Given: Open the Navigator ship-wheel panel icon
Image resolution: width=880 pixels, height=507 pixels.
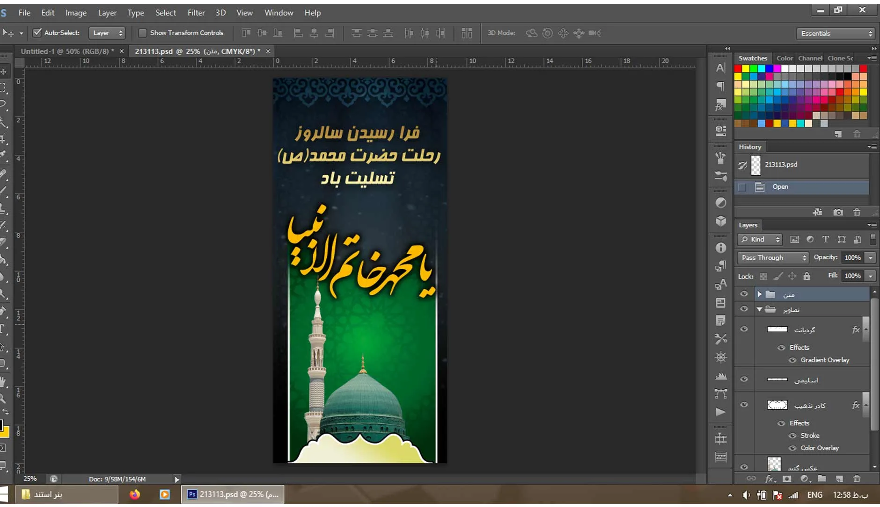Looking at the screenshot, I should tap(721, 357).
